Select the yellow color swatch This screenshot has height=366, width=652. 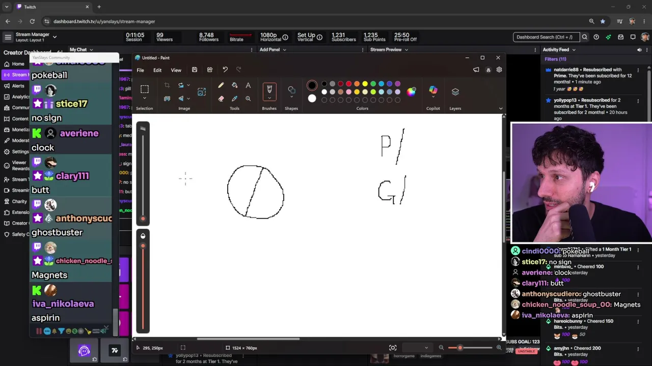coord(365,84)
